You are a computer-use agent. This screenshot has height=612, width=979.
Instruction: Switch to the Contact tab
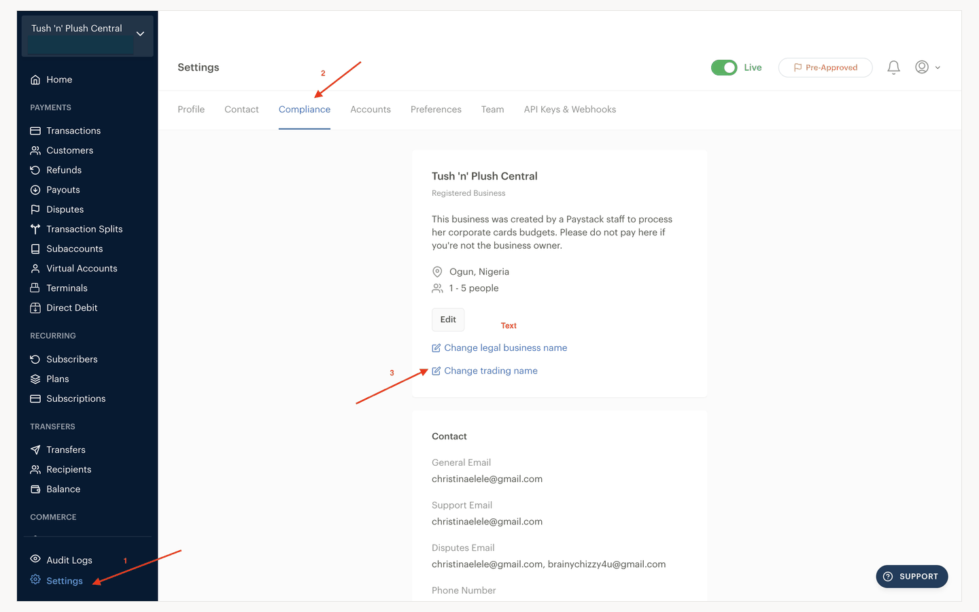click(x=241, y=109)
